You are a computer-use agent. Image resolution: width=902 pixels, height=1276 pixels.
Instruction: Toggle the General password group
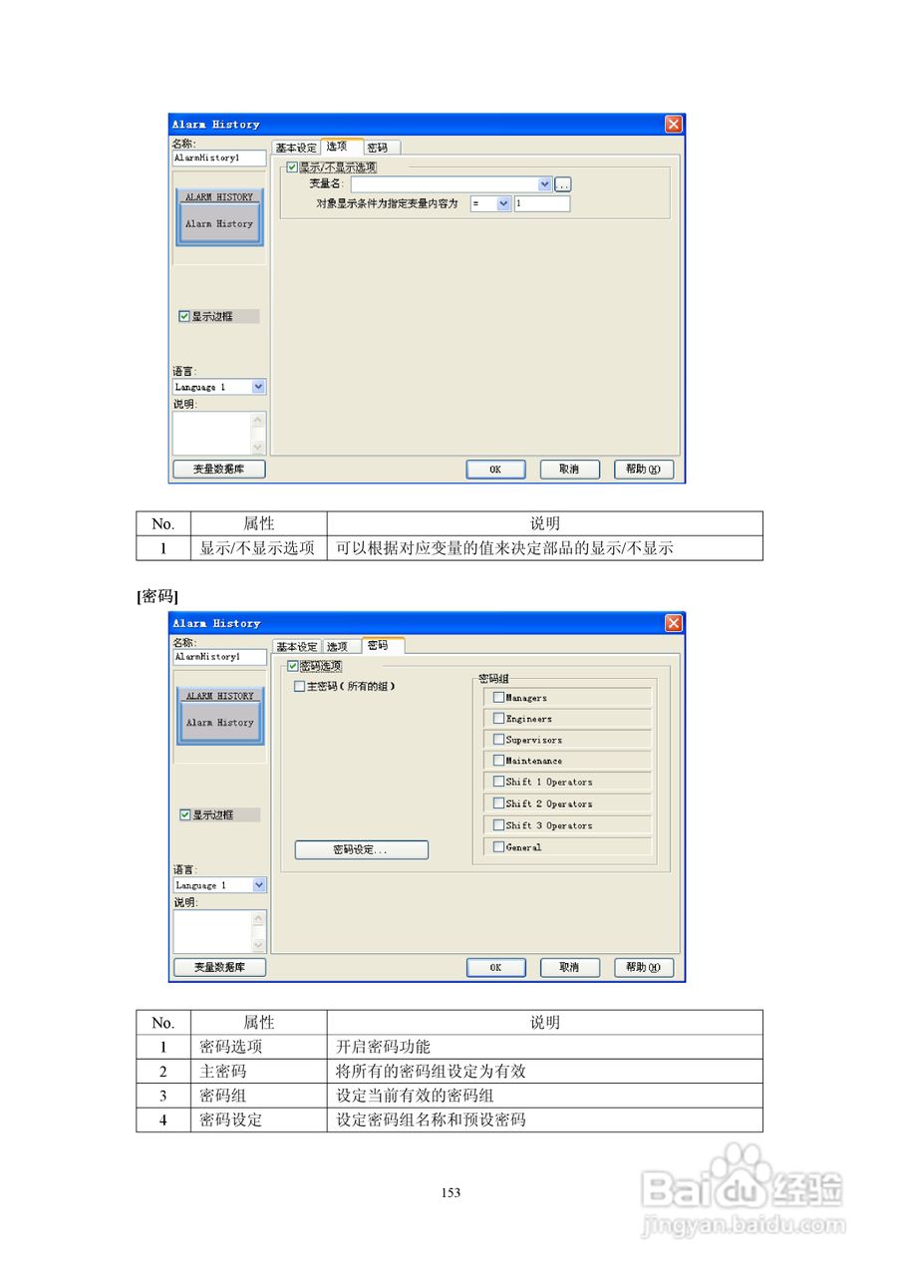(x=498, y=846)
